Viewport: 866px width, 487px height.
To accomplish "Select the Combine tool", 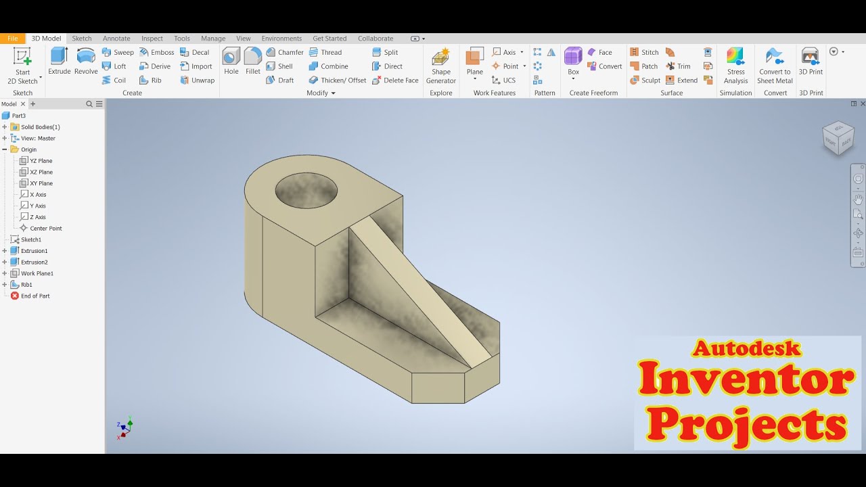I will click(329, 66).
